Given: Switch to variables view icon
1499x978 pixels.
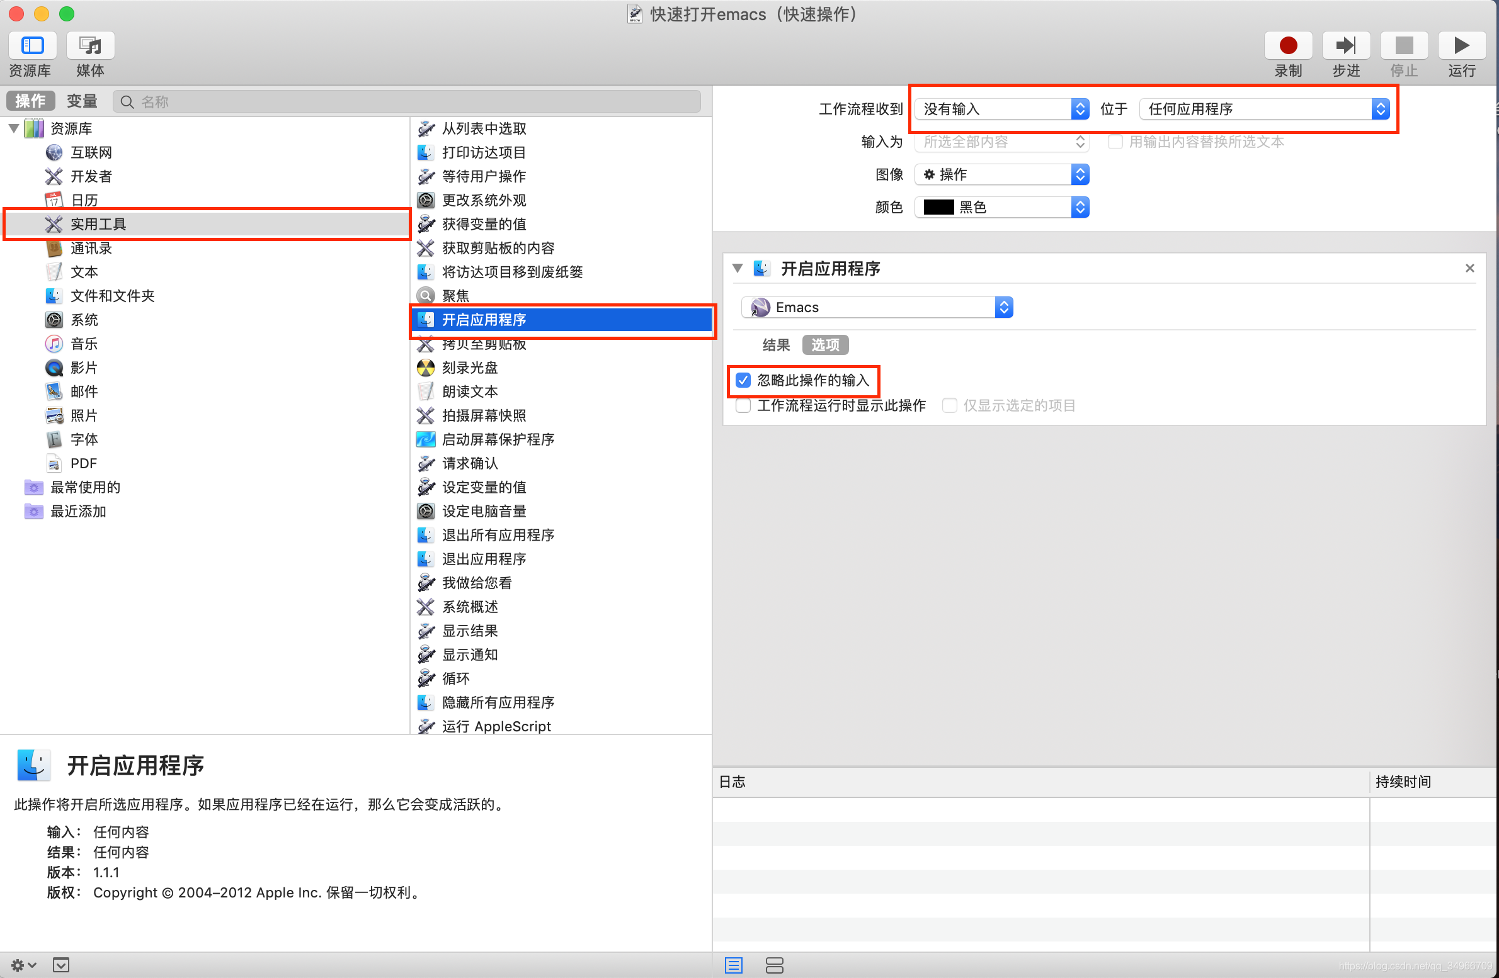Looking at the screenshot, I should point(774,965).
